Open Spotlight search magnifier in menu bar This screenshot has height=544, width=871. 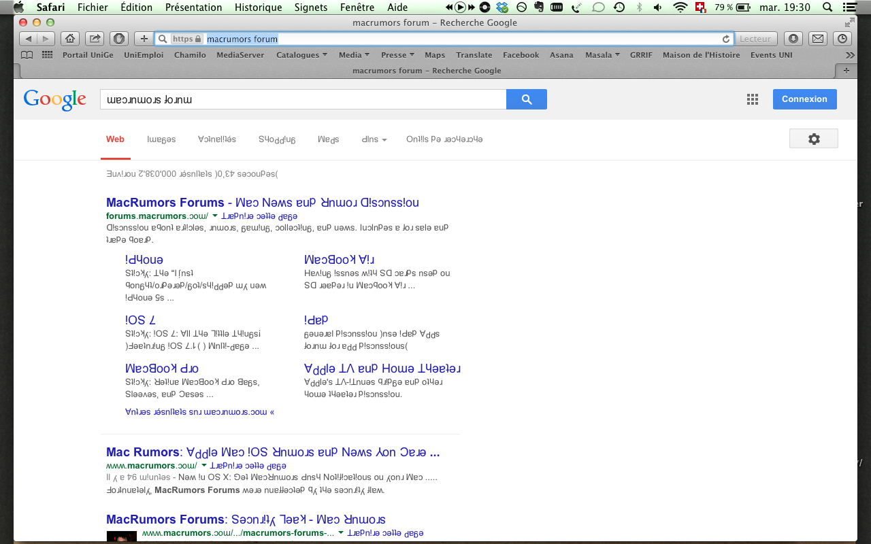point(827,7)
